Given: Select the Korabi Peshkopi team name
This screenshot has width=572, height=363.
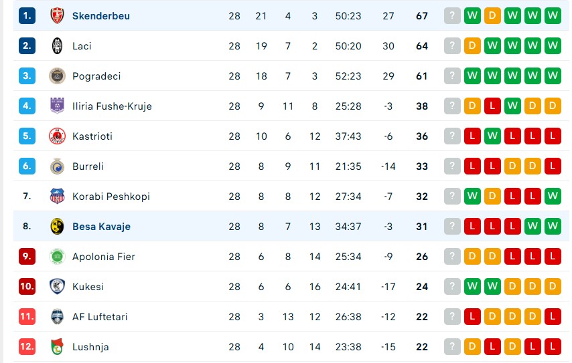Looking at the screenshot, I should pyautogui.click(x=111, y=197).
